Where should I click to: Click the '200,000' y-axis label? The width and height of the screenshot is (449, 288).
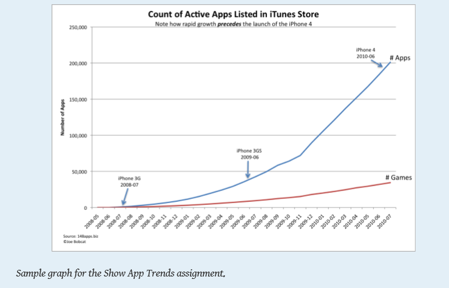[78, 64]
